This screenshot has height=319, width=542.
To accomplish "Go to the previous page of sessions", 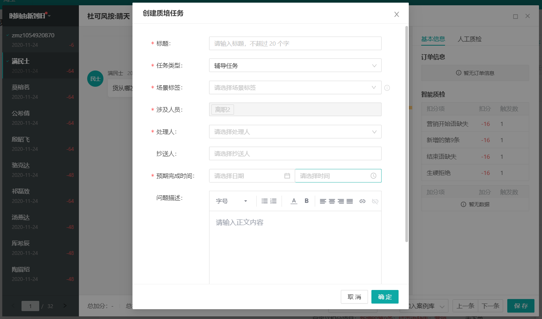I will (13, 306).
